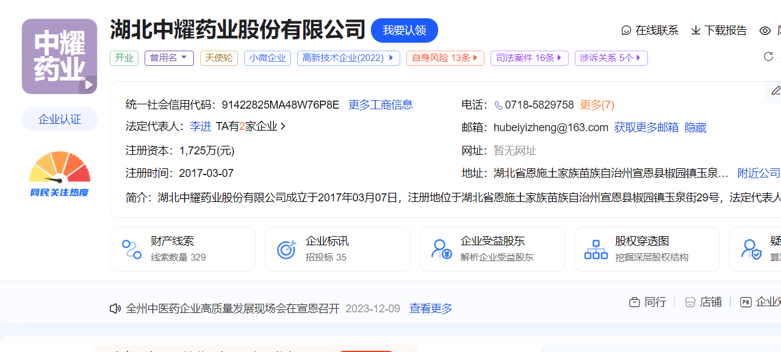Screen dimensions: 781x352
Task: Click 财产线索 card icon
Action: click(x=132, y=249)
